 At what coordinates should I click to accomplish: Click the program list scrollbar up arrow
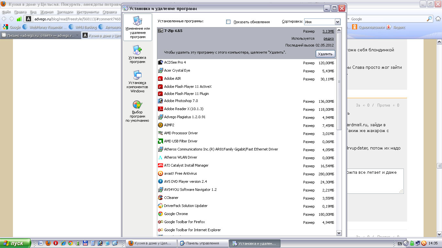point(339,30)
